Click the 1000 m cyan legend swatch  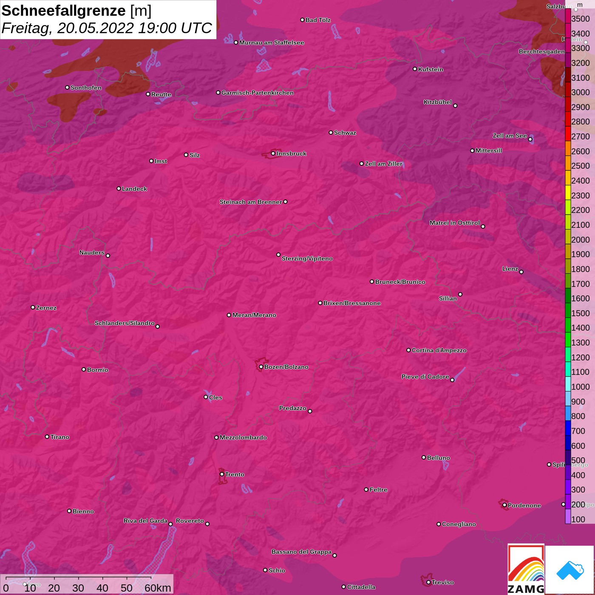coord(568,383)
